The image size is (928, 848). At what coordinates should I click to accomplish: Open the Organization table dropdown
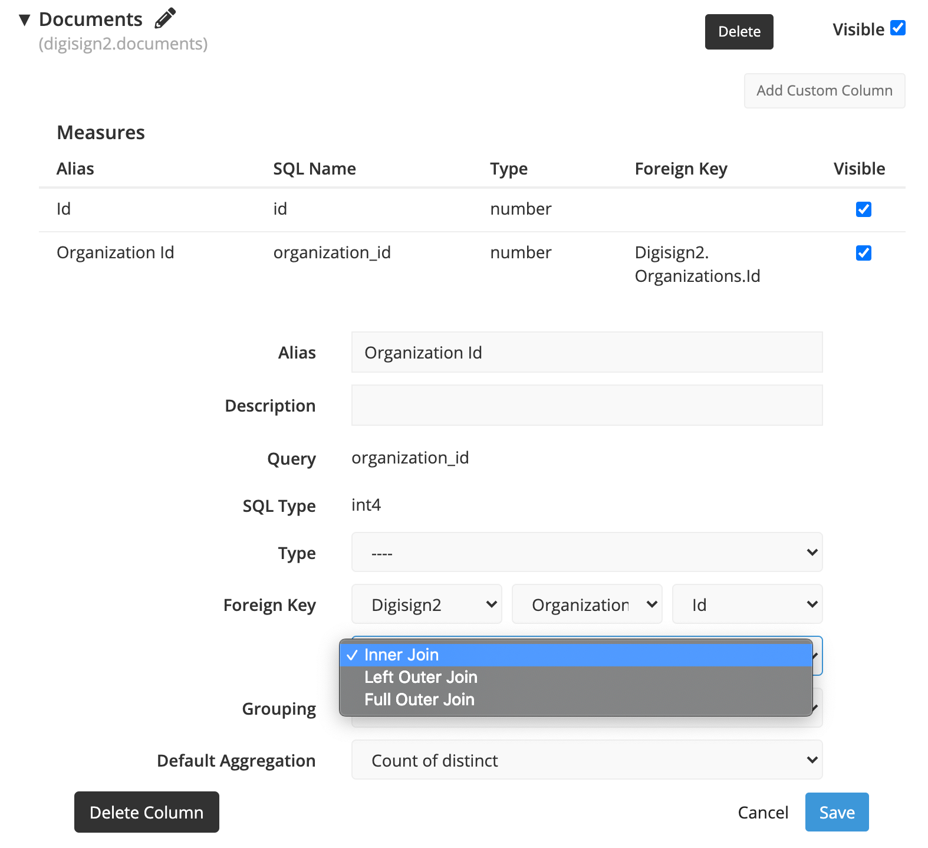[587, 604]
